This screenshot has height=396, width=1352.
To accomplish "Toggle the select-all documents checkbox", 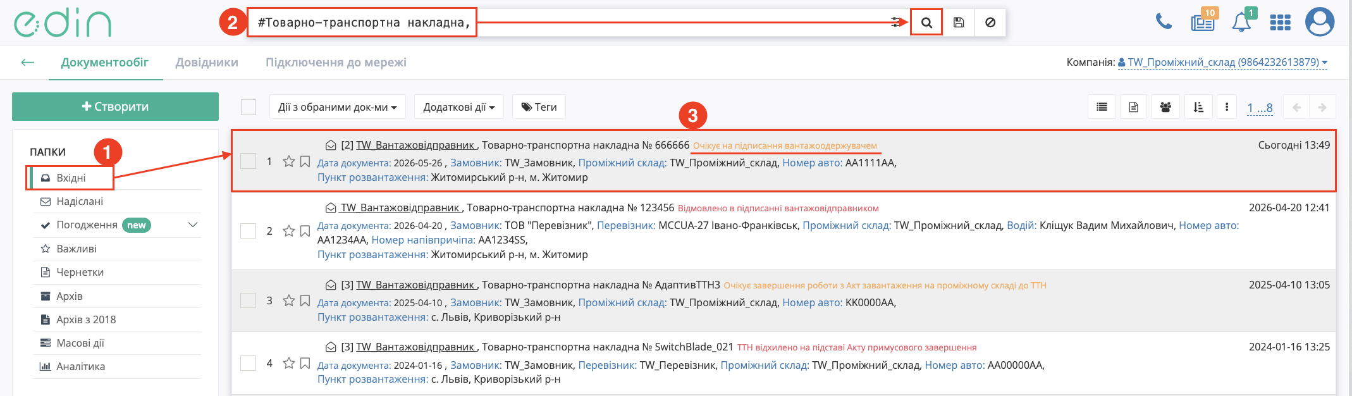I will tap(249, 107).
